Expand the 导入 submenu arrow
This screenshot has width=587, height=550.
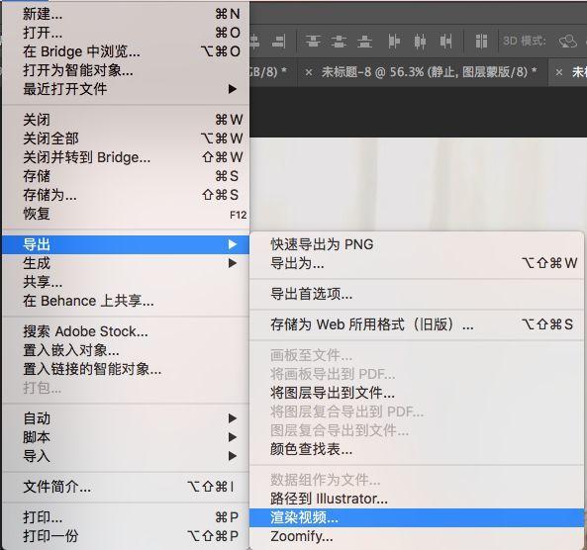tap(233, 456)
